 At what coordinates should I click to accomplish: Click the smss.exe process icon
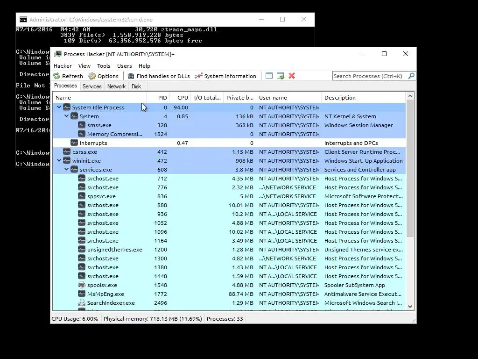pyautogui.click(x=81, y=125)
